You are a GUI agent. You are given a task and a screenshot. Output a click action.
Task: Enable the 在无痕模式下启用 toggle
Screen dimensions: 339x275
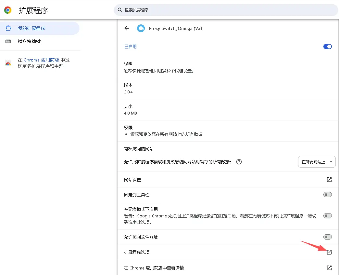pyautogui.click(x=327, y=215)
